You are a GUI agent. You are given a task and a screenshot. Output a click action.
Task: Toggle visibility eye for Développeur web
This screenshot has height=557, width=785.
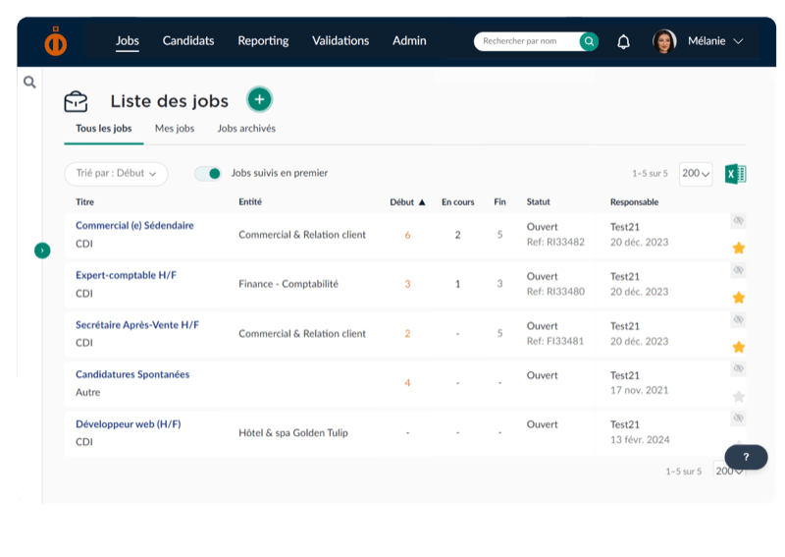click(738, 418)
